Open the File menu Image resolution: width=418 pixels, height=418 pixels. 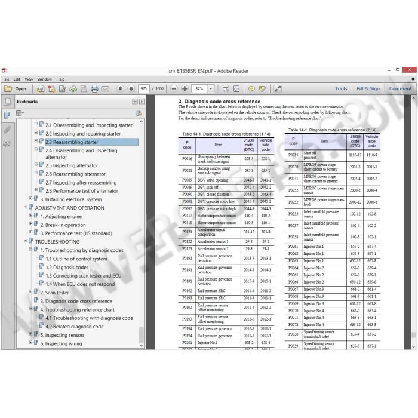6,79
